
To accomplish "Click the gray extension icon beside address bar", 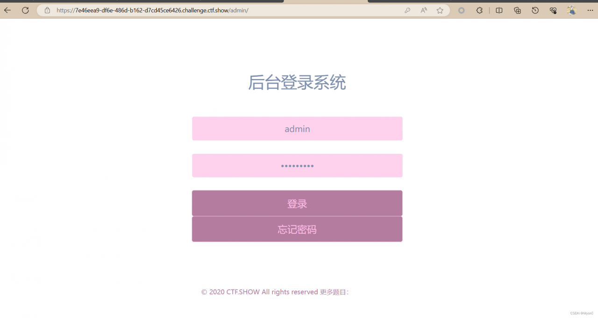I will [x=461, y=10].
